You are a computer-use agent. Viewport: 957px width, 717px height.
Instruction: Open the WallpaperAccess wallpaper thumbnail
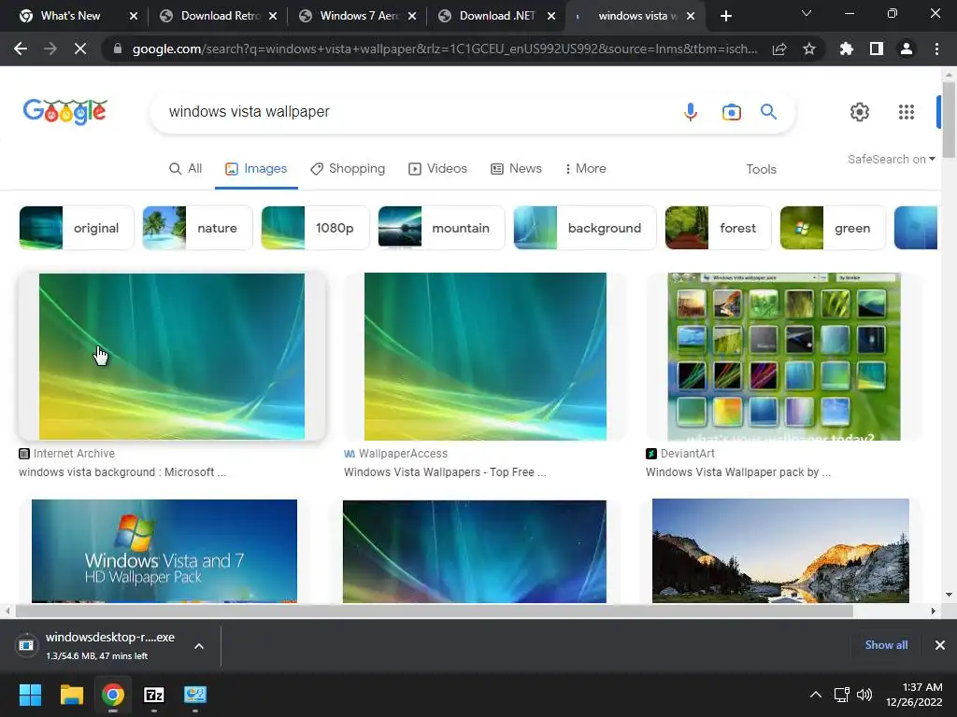[485, 357]
